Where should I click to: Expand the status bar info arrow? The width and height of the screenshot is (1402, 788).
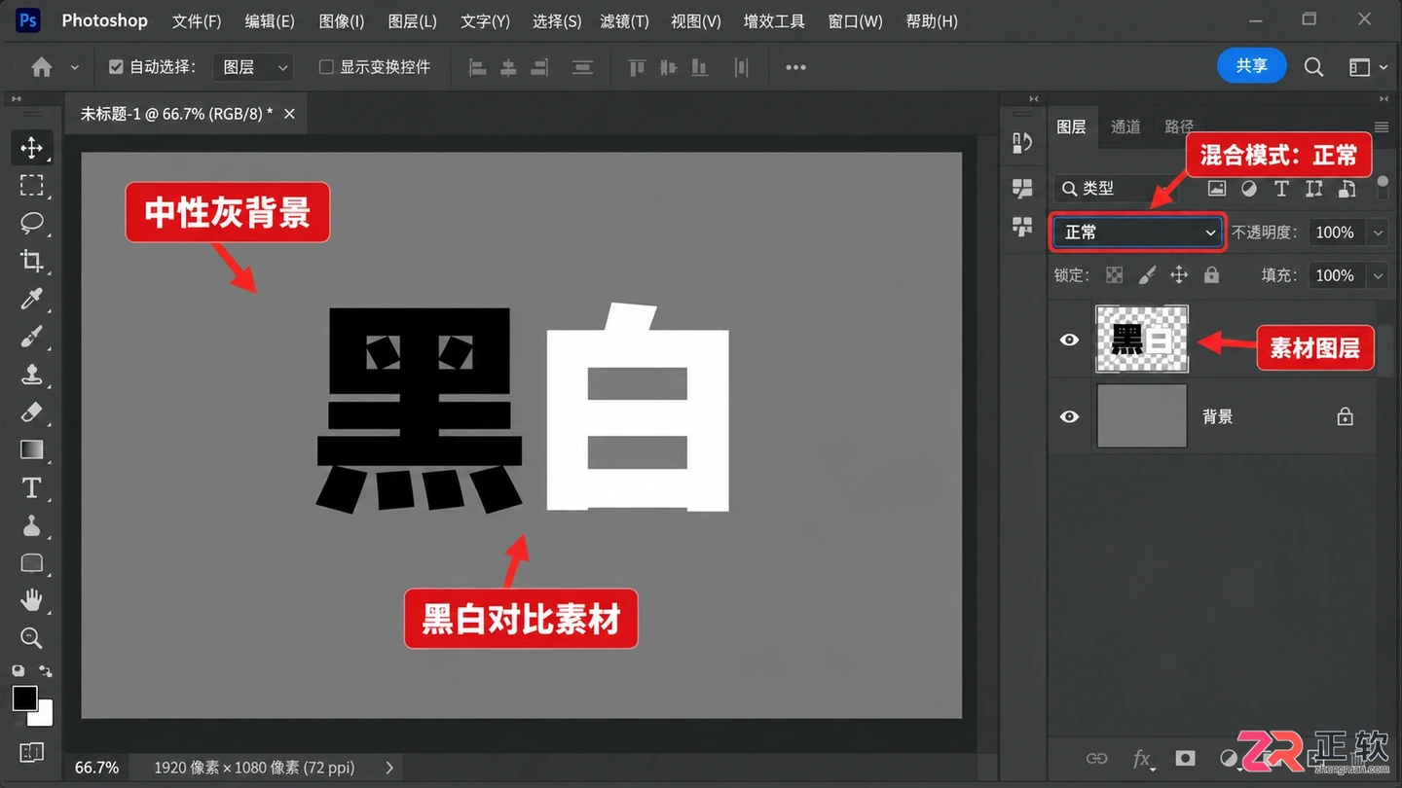click(389, 768)
